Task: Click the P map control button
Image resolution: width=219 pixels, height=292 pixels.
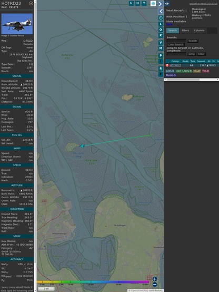Action: tap(161, 55)
